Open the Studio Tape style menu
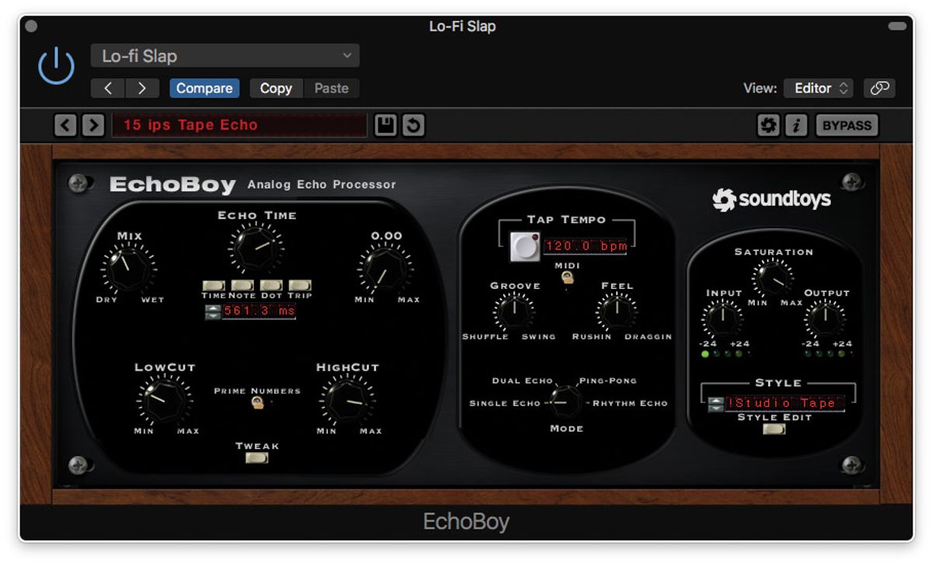This screenshot has width=932, height=564. (x=784, y=403)
